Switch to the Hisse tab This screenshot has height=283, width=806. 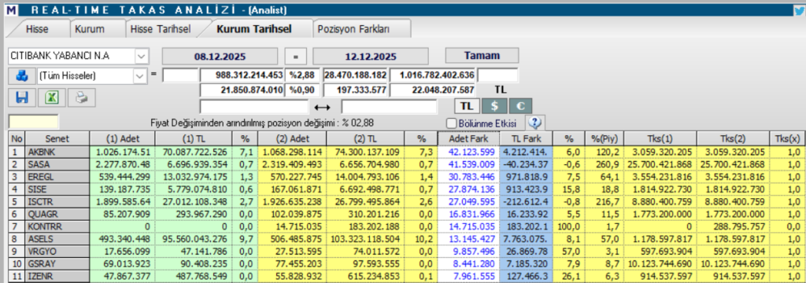37,29
